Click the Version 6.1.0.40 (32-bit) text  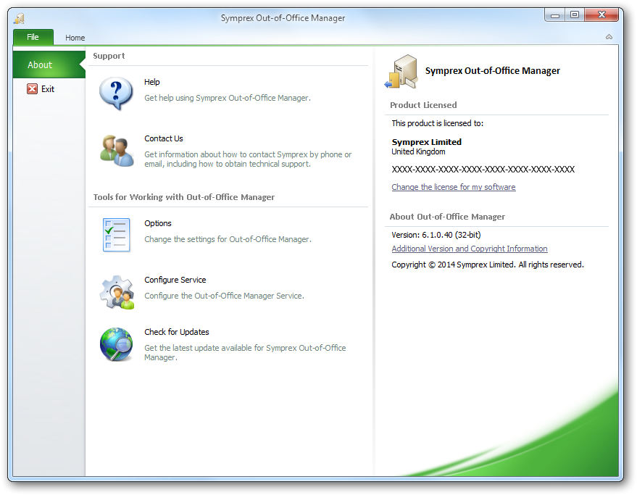[x=436, y=235]
